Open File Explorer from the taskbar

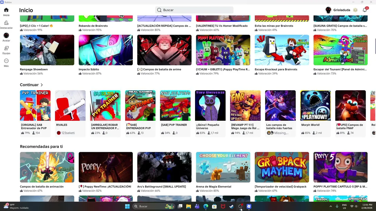pyautogui.click(x=189, y=206)
